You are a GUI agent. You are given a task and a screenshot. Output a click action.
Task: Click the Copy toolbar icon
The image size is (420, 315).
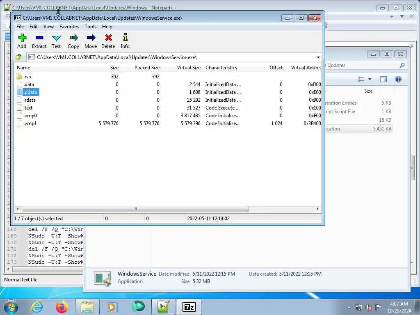tap(73, 41)
